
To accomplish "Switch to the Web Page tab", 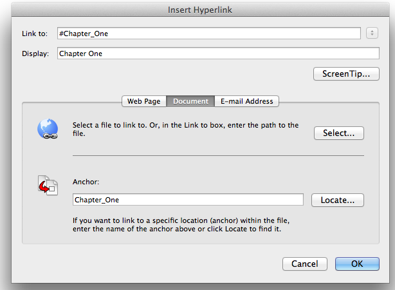I will pos(144,101).
